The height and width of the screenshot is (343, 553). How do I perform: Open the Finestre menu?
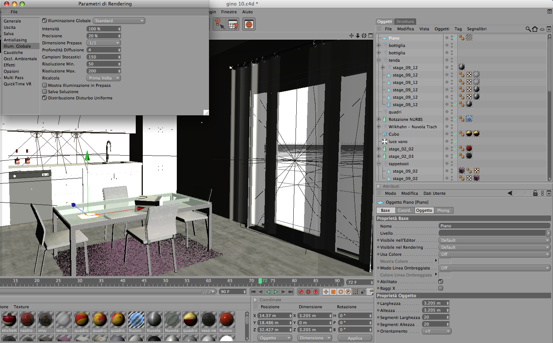pyautogui.click(x=229, y=12)
